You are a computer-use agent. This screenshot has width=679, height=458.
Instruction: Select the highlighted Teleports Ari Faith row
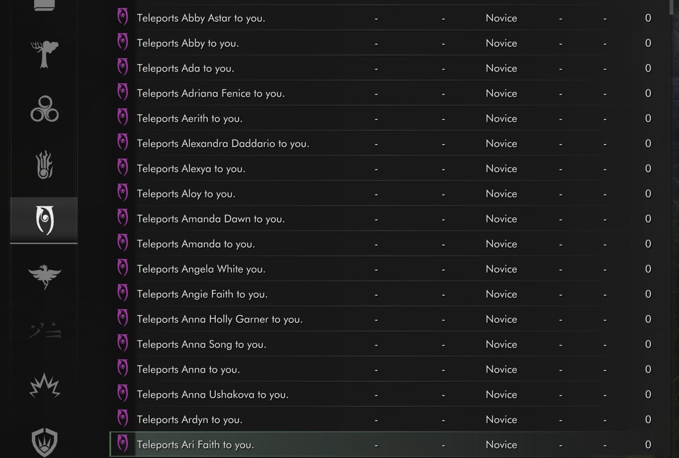click(x=381, y=444)
